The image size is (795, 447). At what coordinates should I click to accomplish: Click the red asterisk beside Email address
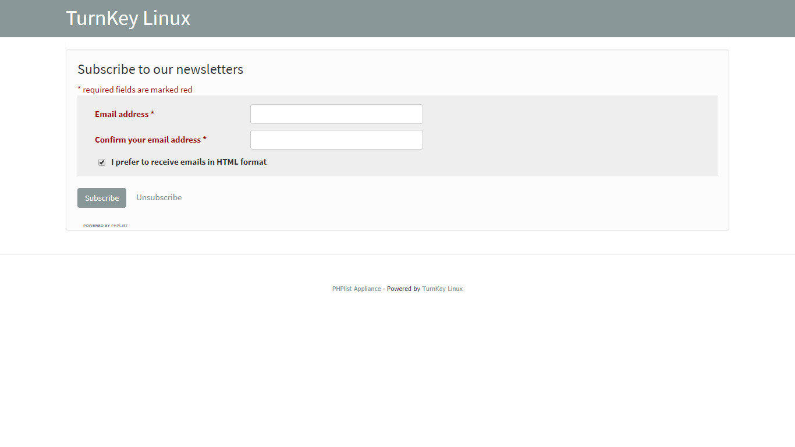point(152,114)
